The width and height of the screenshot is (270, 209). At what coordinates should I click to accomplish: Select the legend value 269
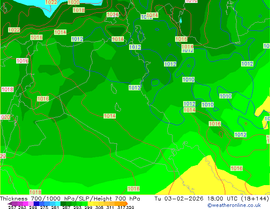point(33,207)
